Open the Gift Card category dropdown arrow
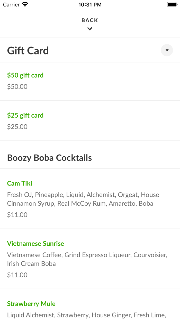Screen dimensions: 180x321 point(167,50)
